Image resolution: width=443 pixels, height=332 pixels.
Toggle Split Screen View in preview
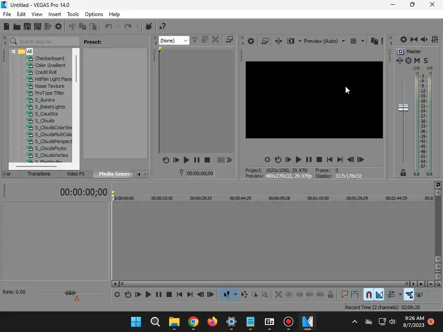coord(291,41)
